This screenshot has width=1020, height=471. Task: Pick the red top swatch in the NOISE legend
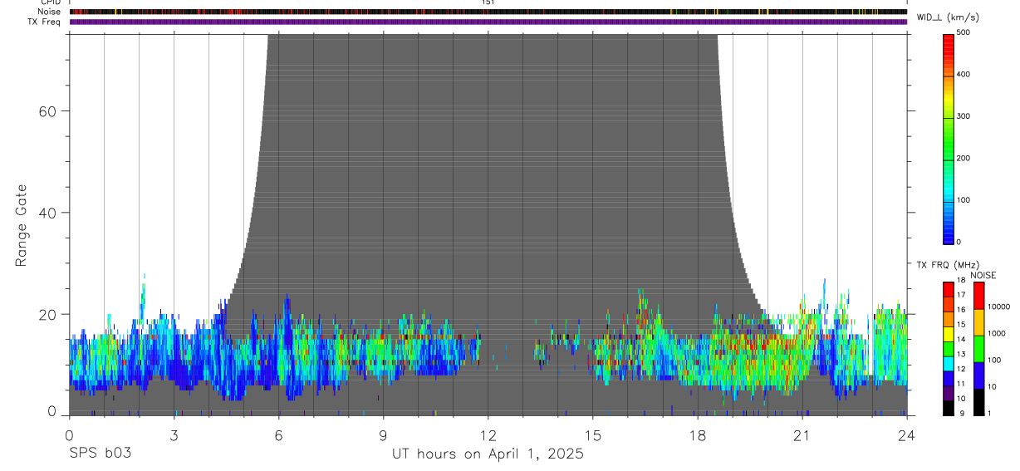(x=979, y=296)
